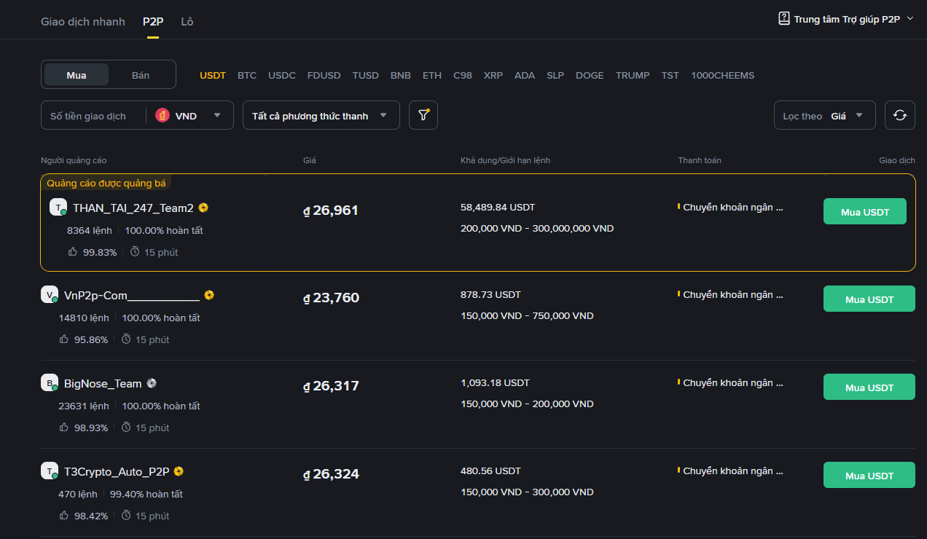The width and height of the screenshot is (927, 539).
Task: Open the Lô tab
Action: coord(187,22)
